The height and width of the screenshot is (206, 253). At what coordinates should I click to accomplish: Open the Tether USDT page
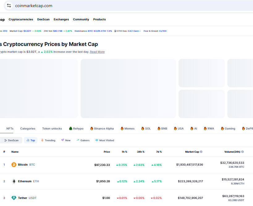coord(27,198)
